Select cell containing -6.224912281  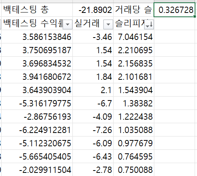tap(37, 130)
